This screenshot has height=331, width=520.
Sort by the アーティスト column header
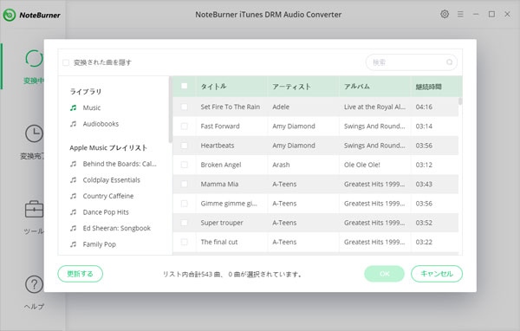click(291, 87)
